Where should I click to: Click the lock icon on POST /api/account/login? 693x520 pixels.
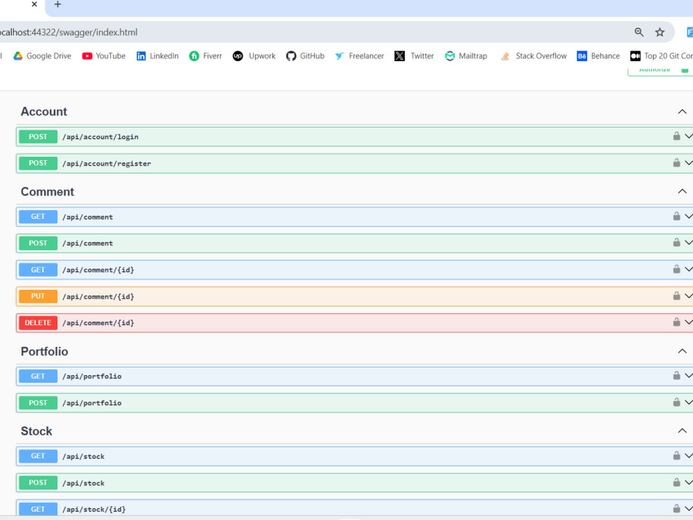click(676, 136)
